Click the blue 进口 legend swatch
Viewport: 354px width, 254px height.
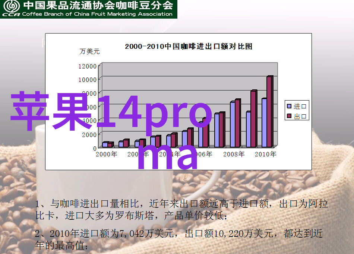289,106
